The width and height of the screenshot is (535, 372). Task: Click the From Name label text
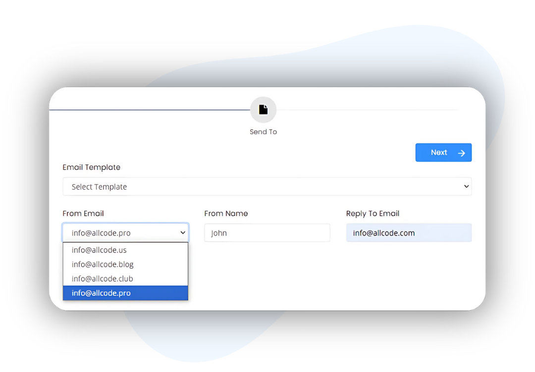tap(226, 213)
